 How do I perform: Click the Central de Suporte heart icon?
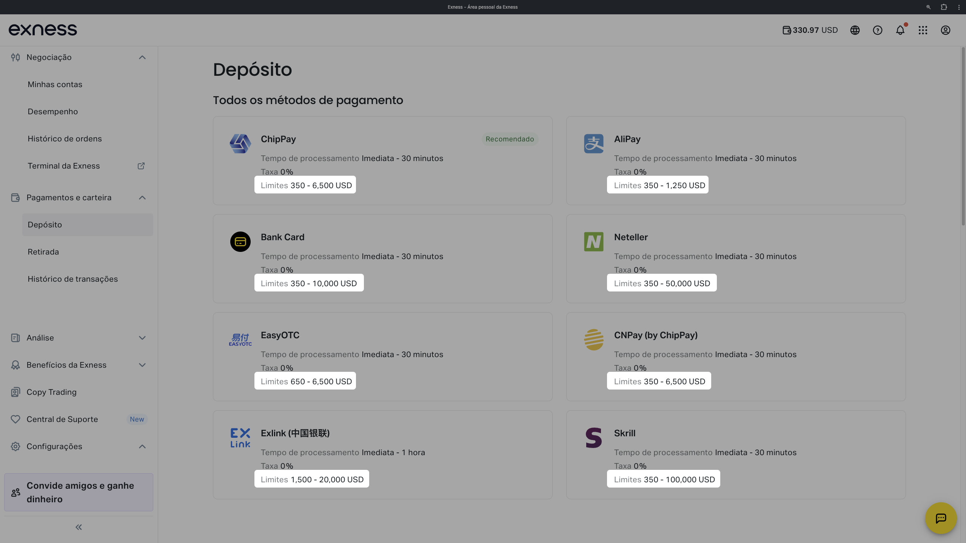point(15,419)
